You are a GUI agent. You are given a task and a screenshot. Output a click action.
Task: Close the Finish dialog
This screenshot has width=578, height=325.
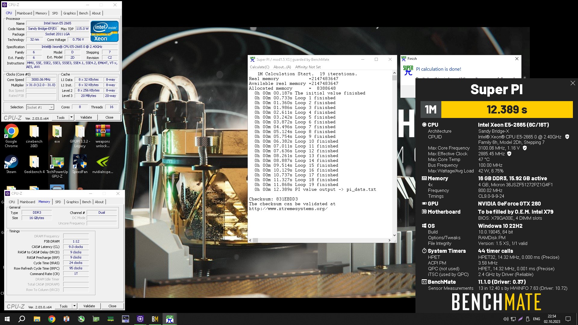coord(517,59)
